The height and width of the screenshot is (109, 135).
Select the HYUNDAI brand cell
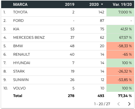[22, 63]
